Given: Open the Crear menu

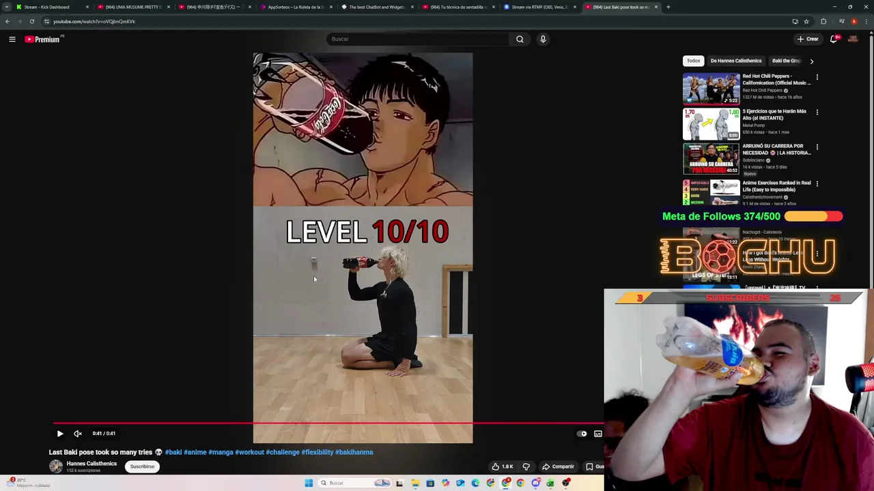Looking at the screenshot, I should 808,39.
